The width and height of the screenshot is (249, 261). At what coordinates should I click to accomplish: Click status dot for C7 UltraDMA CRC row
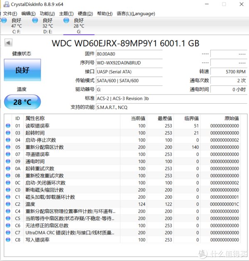(x=8, y=232)
